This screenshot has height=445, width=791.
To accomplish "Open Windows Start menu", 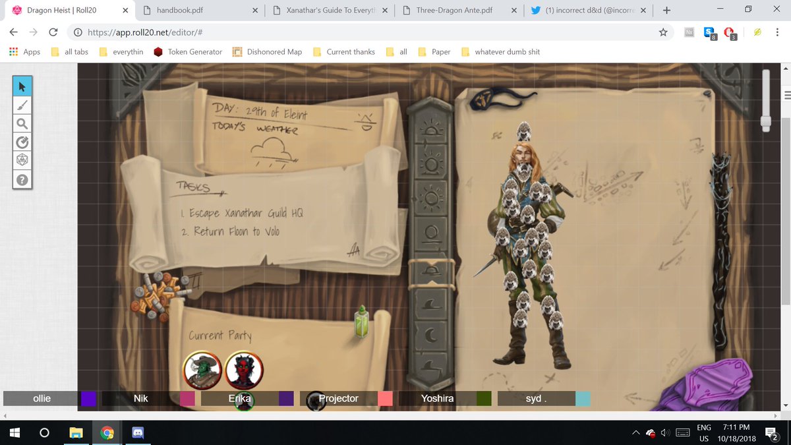I will tap(15, 433).
